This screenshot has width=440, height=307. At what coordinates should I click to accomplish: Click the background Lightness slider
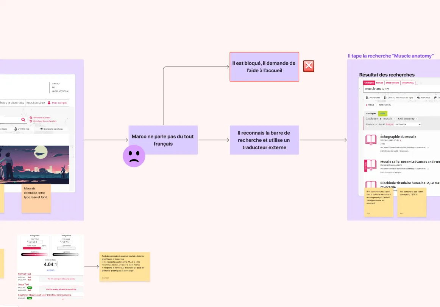66,254
